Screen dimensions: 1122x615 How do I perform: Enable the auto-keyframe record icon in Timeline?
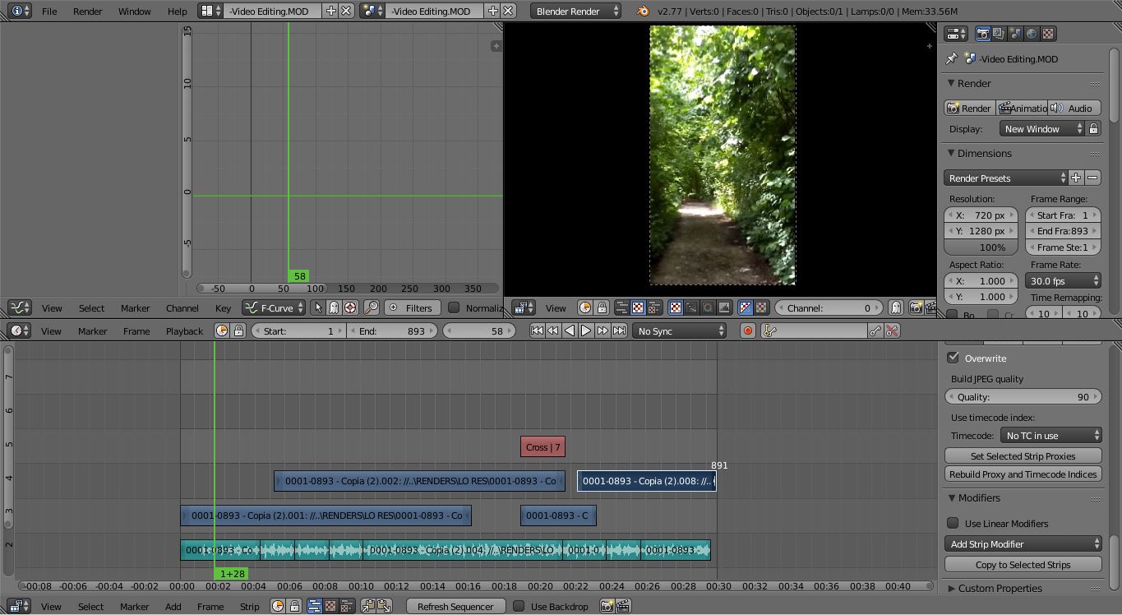pyautogui.click(x=746, y=331)
